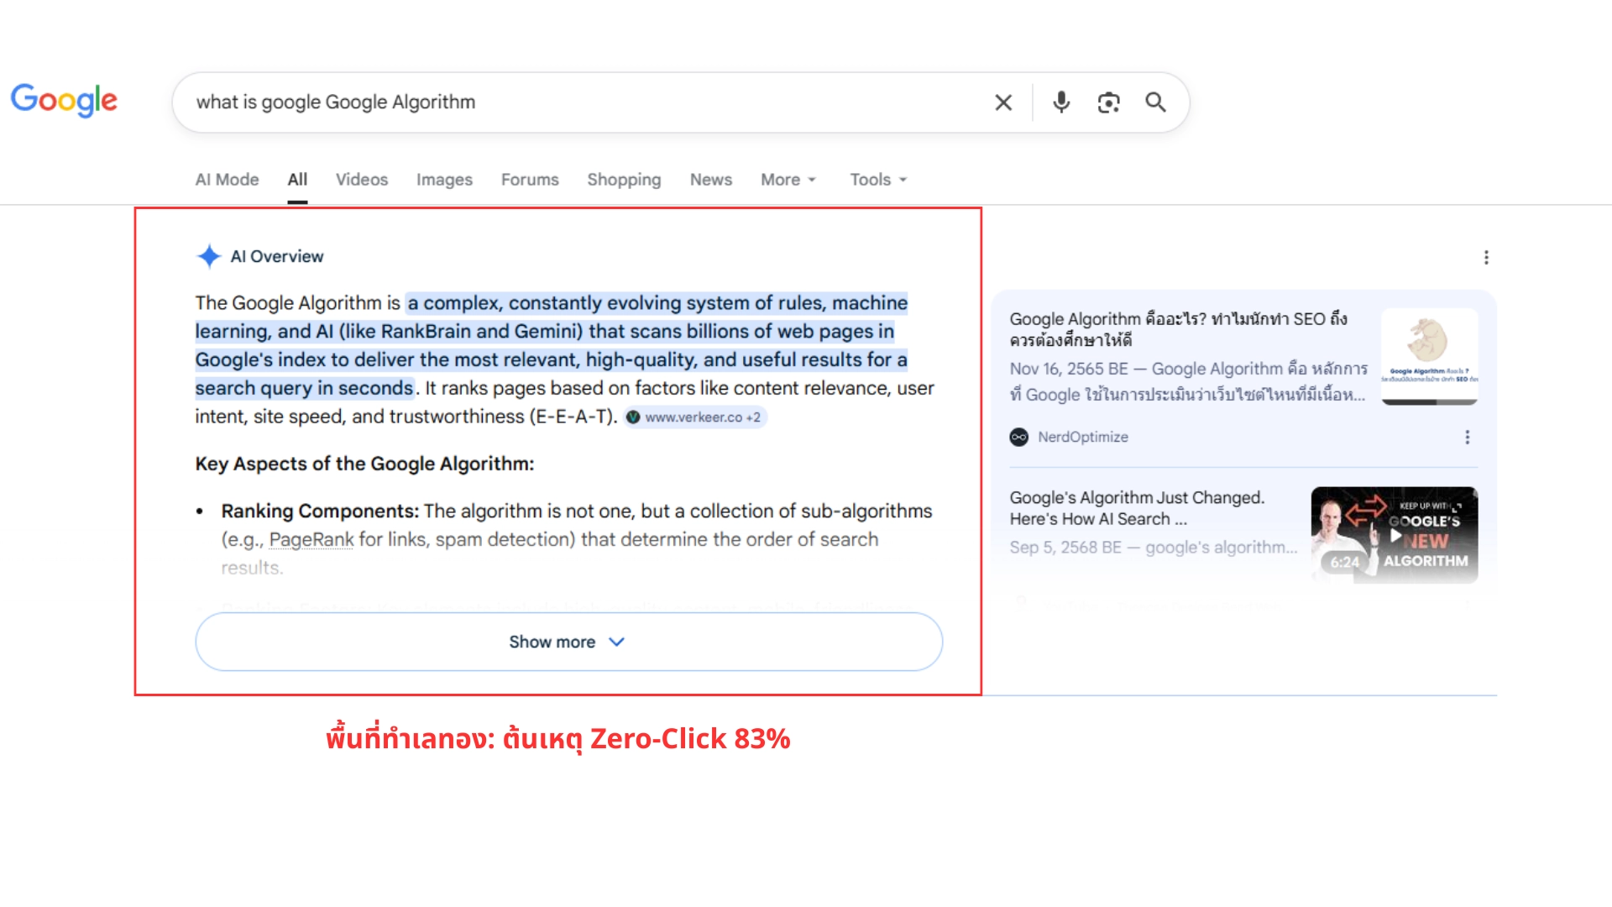Screen dimensions: 1612x907
Task: Go to the News tab
Action: tap(711, 180)
